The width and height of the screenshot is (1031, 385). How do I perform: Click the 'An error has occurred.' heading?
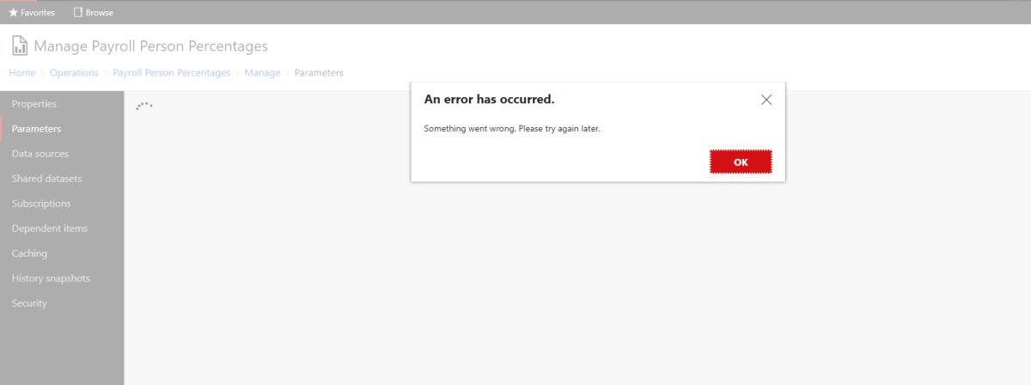pyautogui.click(x=489, y=100)
